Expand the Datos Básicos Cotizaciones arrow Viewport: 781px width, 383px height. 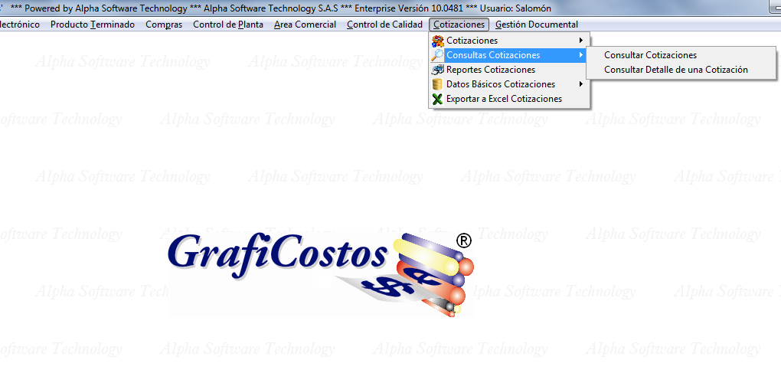click(x=581, y=84)
